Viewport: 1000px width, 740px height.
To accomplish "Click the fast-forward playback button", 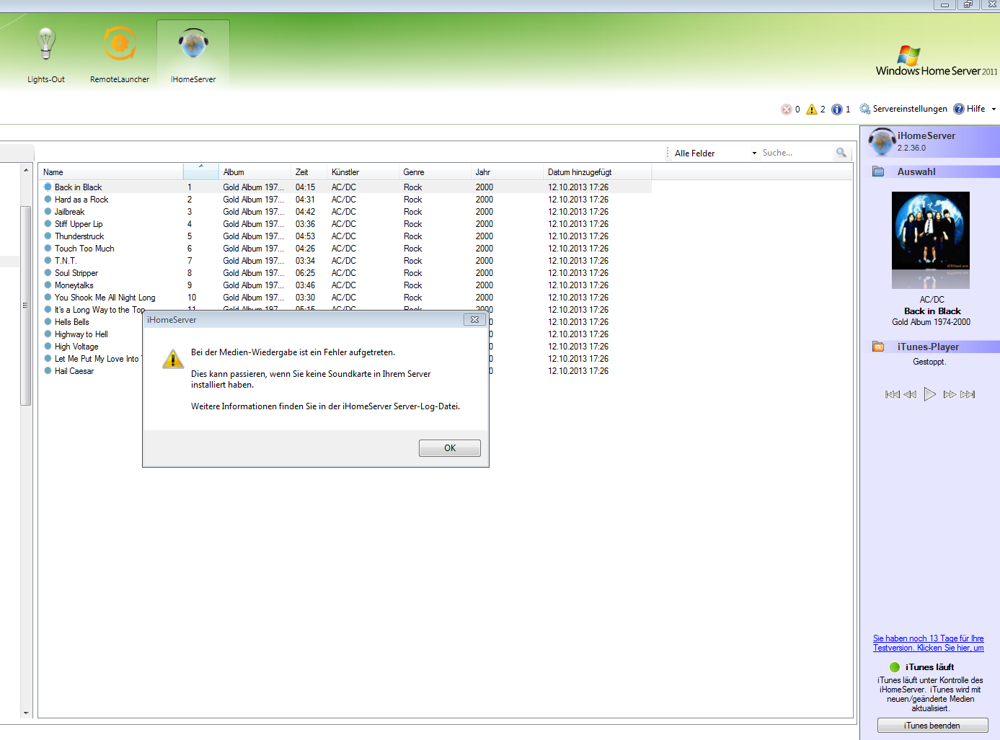I will 950,394.
